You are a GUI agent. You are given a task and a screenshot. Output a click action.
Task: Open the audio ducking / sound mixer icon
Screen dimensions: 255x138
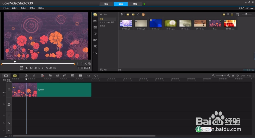point(50,75)
